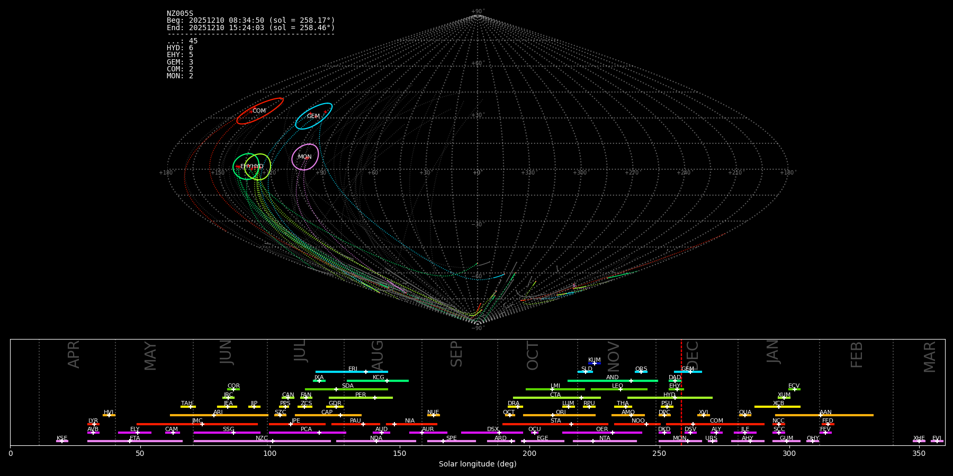Screen dimensions: 953x476
Task: Click the DRA shower label in the timeline
Action: pyautogui.click(x=514, y=404)
